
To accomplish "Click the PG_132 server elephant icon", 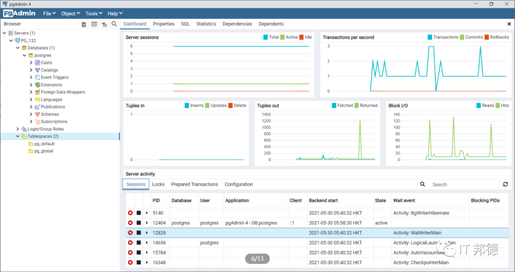I will (18, 41).
